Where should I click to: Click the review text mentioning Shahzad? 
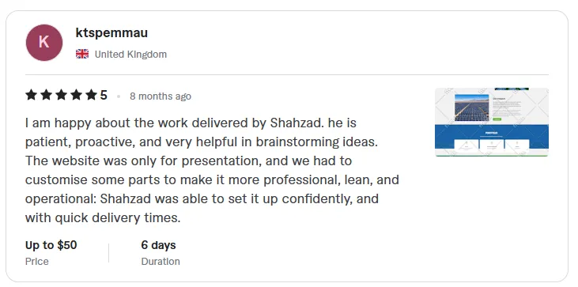click(x=212, y=170)
